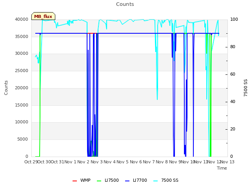Click the right-axis 20 tick label
This screenshot has width=251, height=188.
click(233, 129)
